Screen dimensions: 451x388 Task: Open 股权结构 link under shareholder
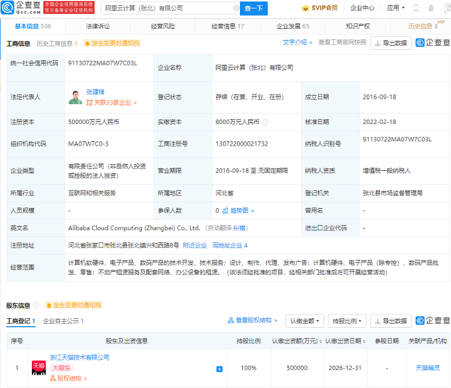68,378
